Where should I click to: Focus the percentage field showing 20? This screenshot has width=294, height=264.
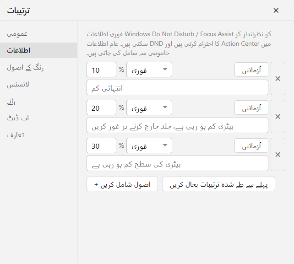click(x=102, y=108)
